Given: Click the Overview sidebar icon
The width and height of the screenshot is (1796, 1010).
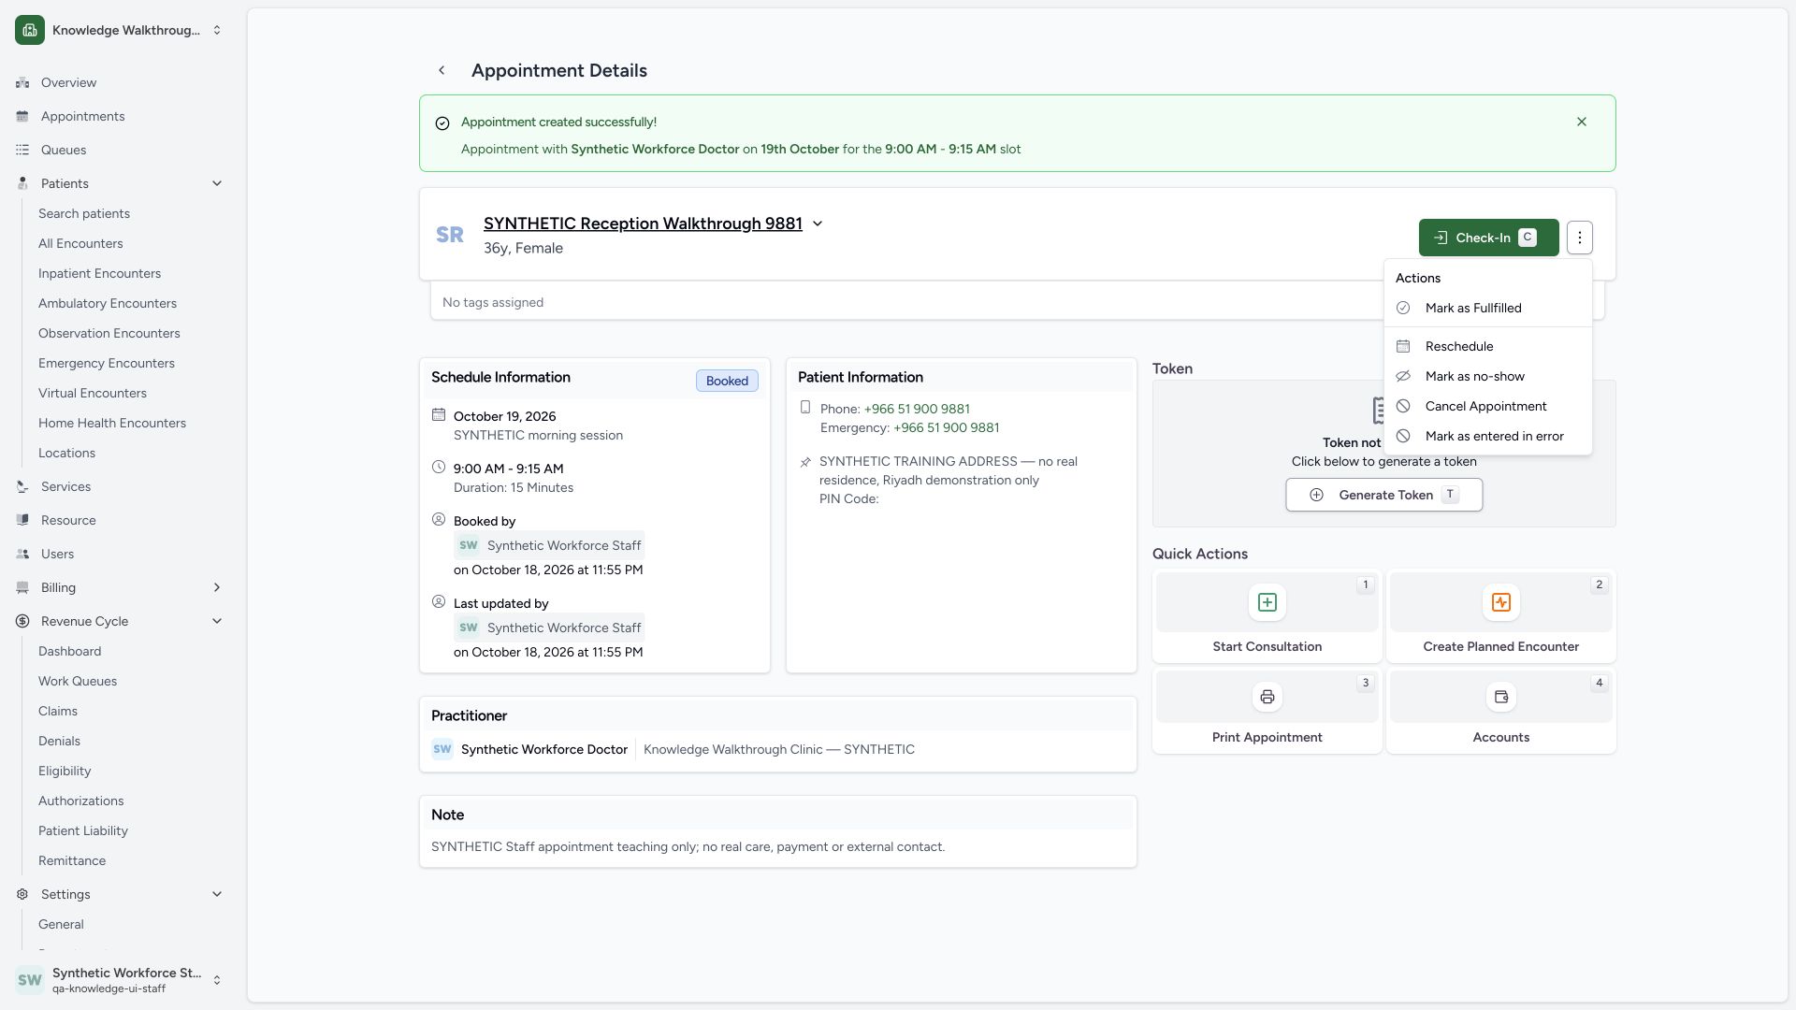Looking at the screenshot, I should coord(22,83).
